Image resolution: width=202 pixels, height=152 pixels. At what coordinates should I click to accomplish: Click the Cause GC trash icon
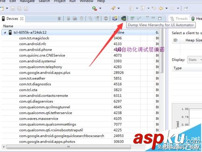[82, 19]
